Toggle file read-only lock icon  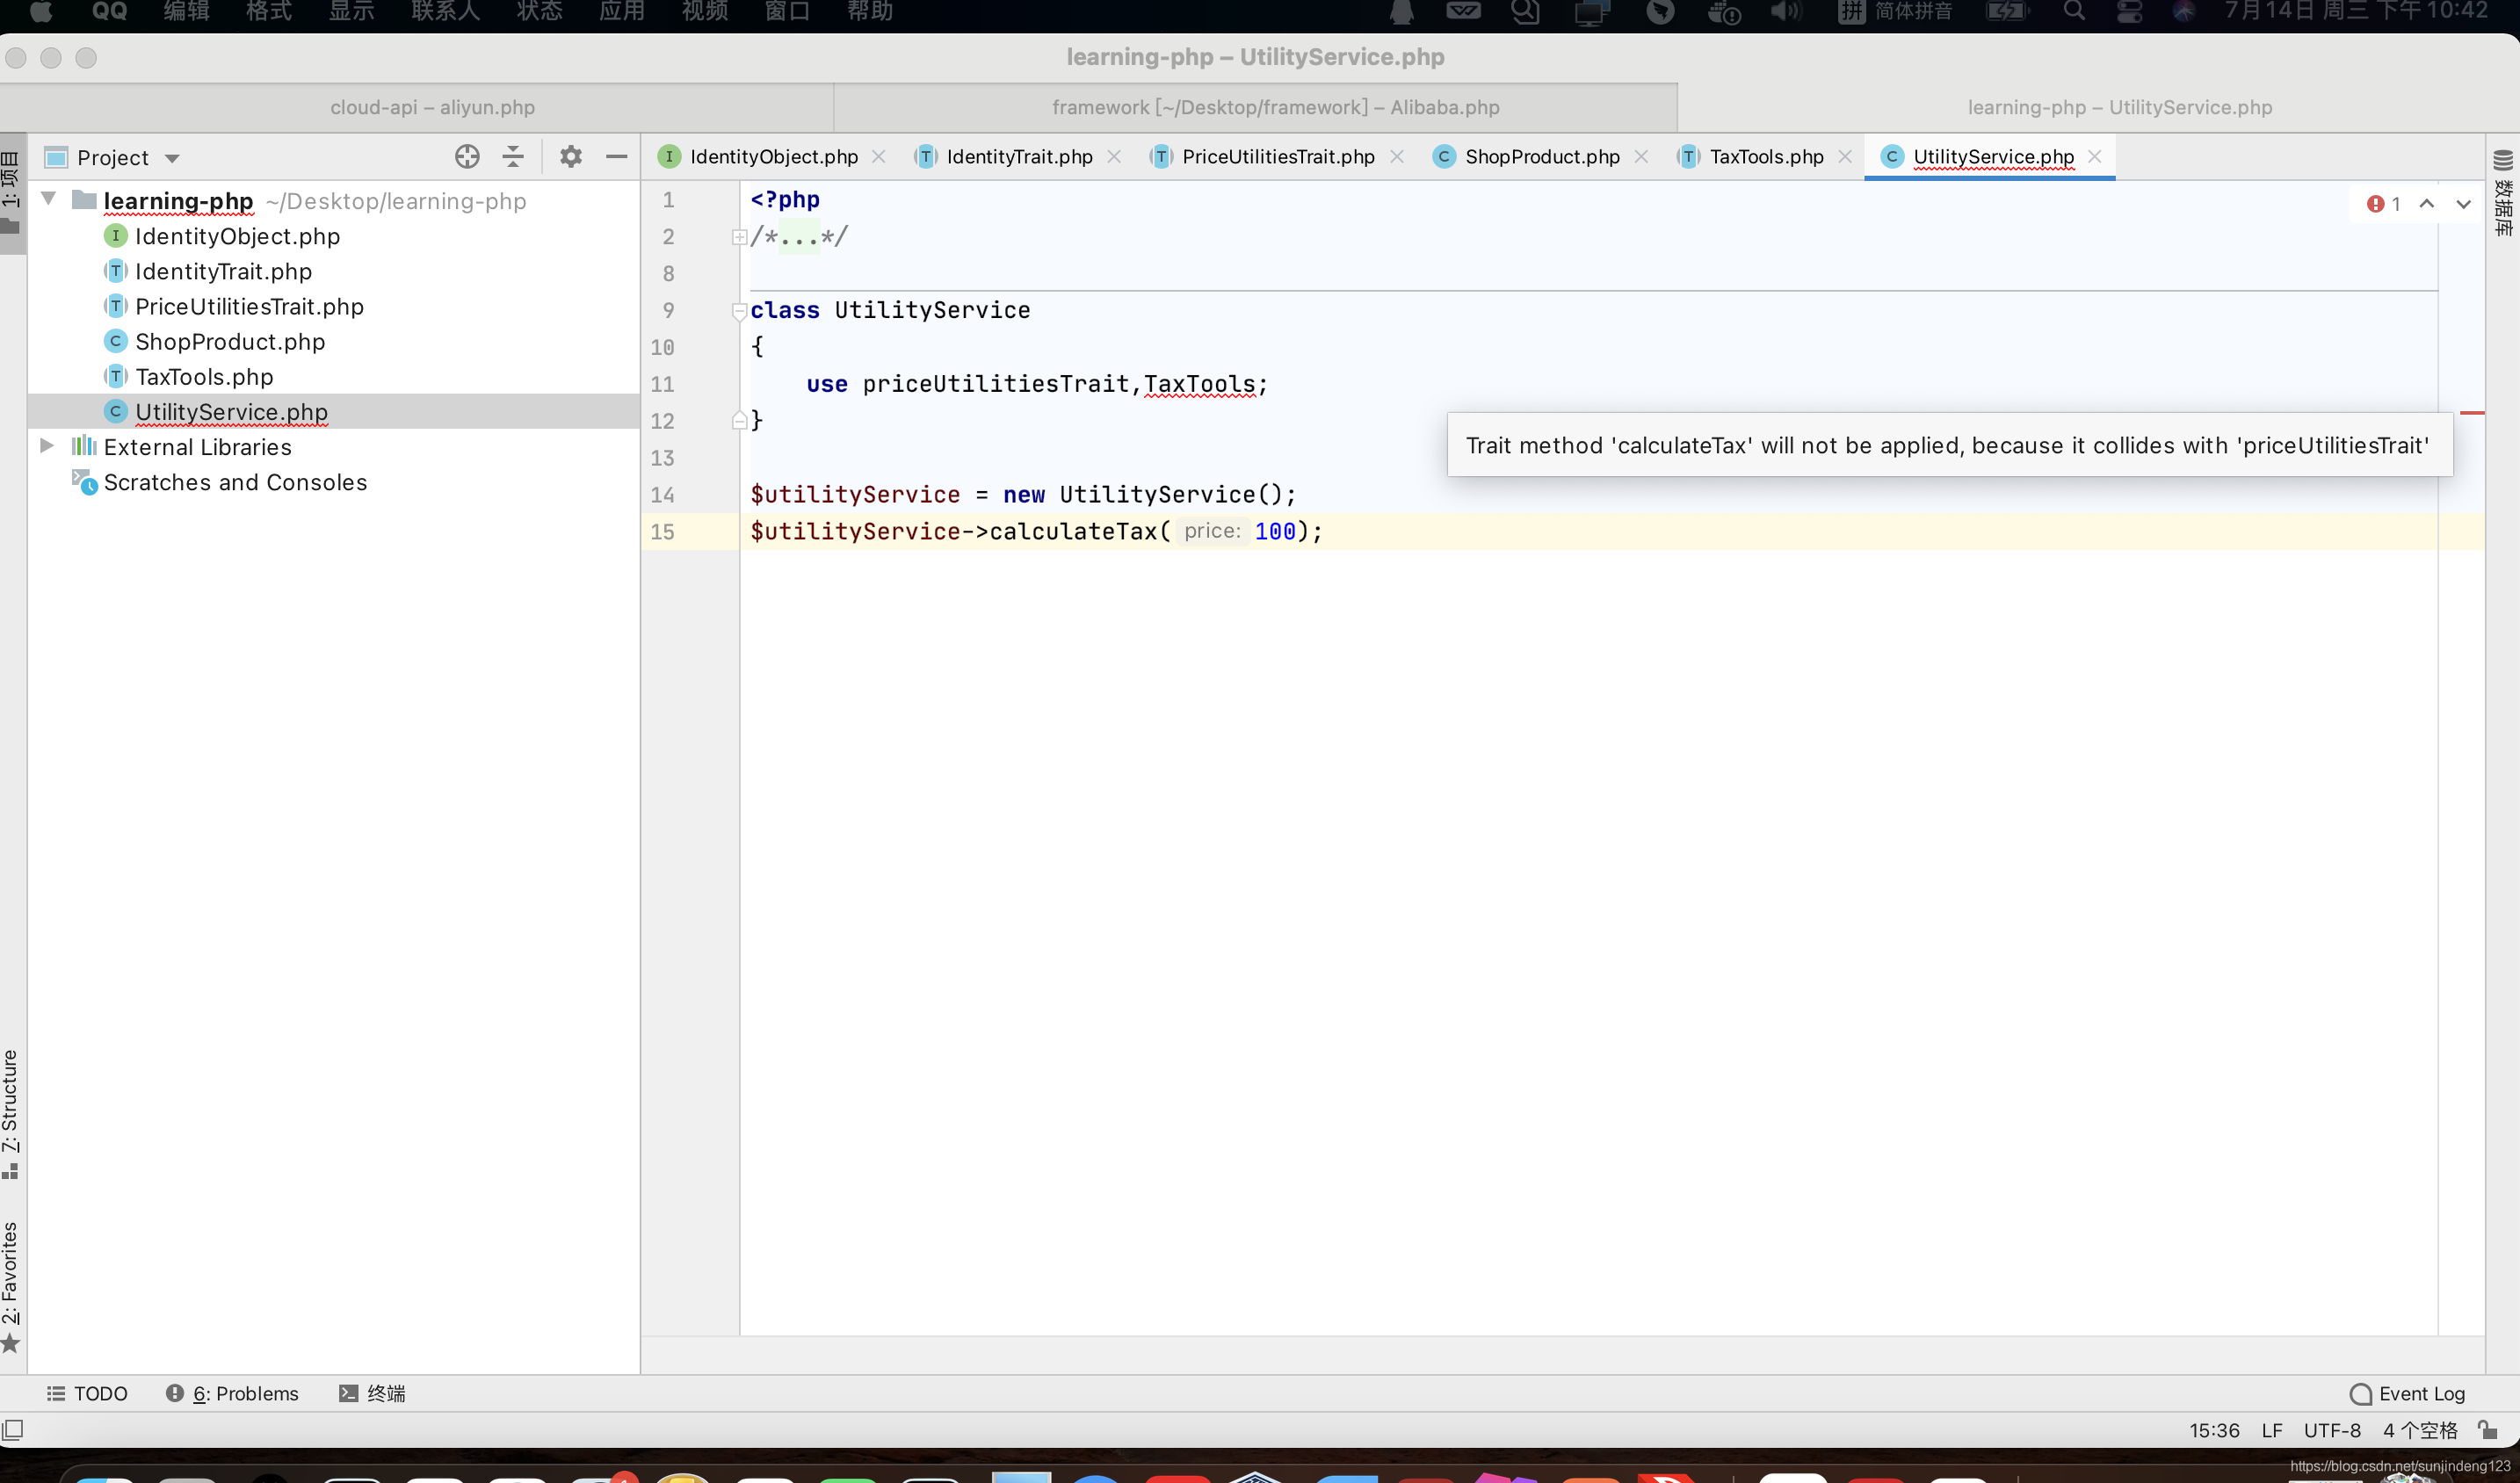pyautogui.click(x=2488, y=1430)
